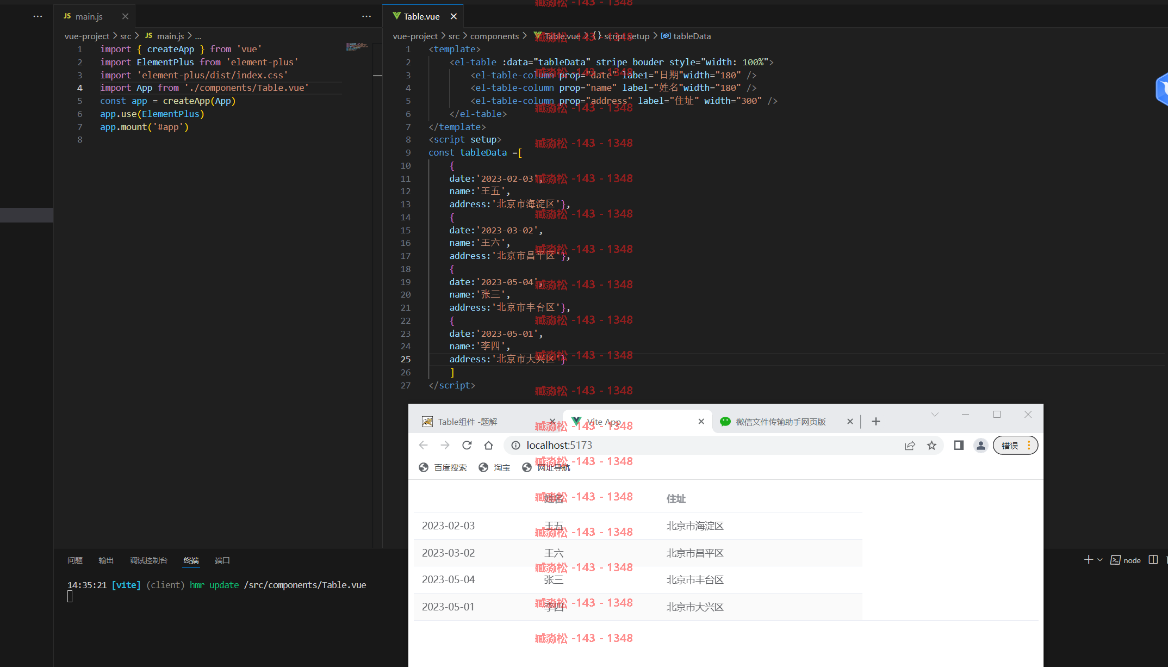Viewport: 1168px width, 667px height.
Task: Click the 2023-02-03 date cell
Action: coord(448,526)
